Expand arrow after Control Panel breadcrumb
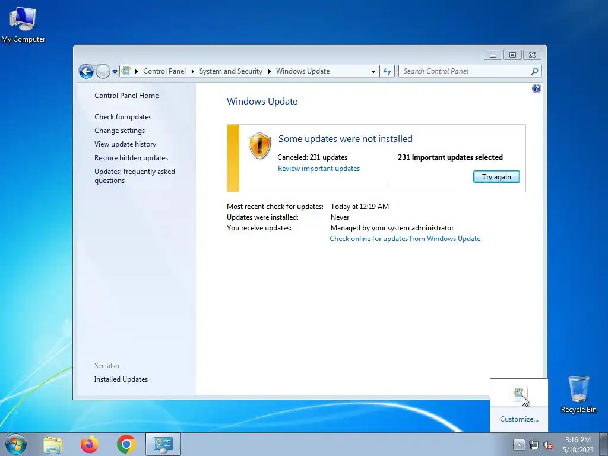Image resolution: width=608 pixels, height=456 pixels. click(193, 71)
